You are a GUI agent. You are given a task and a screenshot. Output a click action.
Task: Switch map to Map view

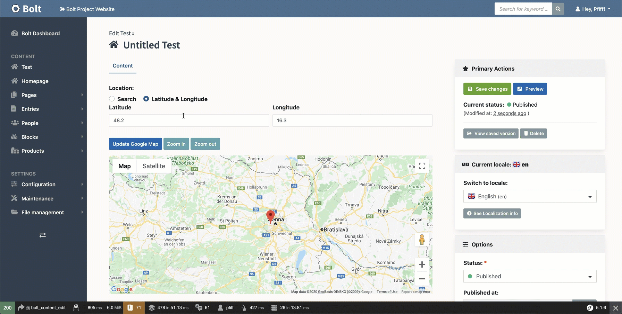(x=125, y=166)
